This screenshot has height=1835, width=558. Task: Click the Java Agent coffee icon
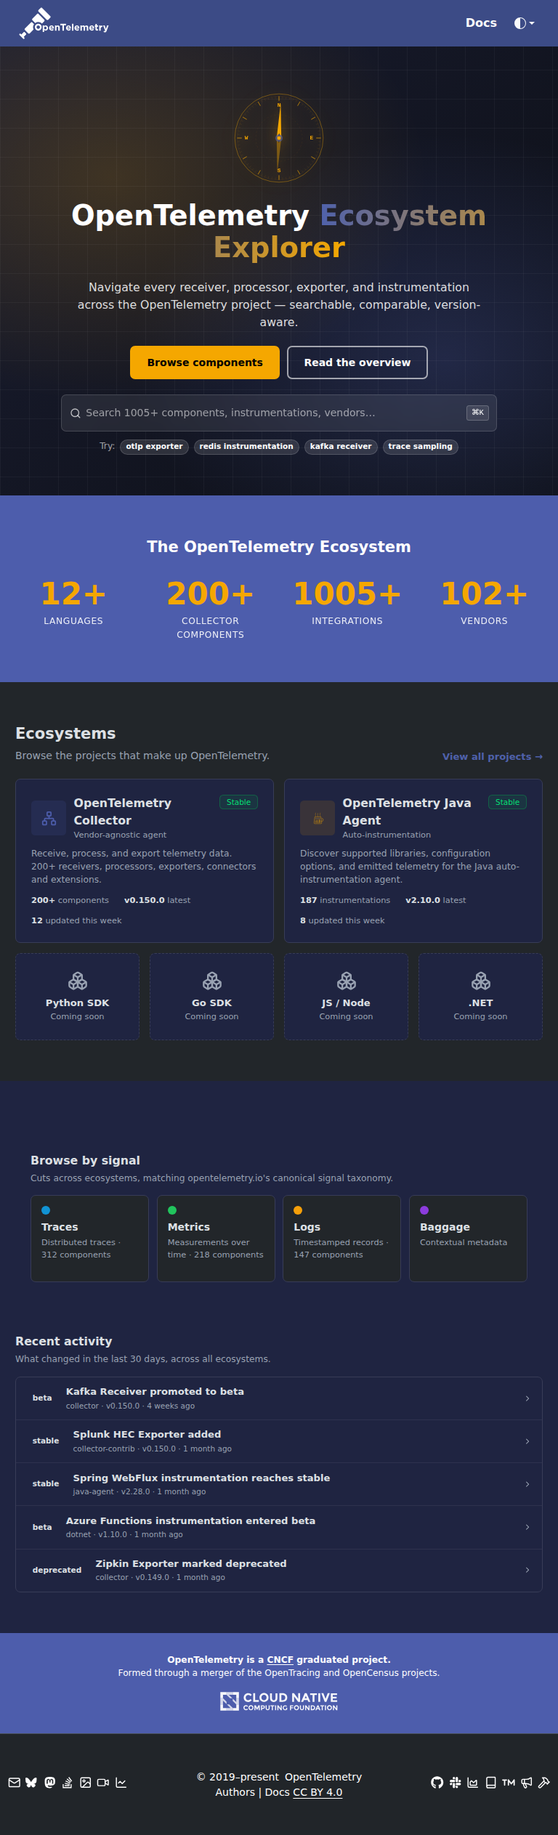(x=318, y=818)
